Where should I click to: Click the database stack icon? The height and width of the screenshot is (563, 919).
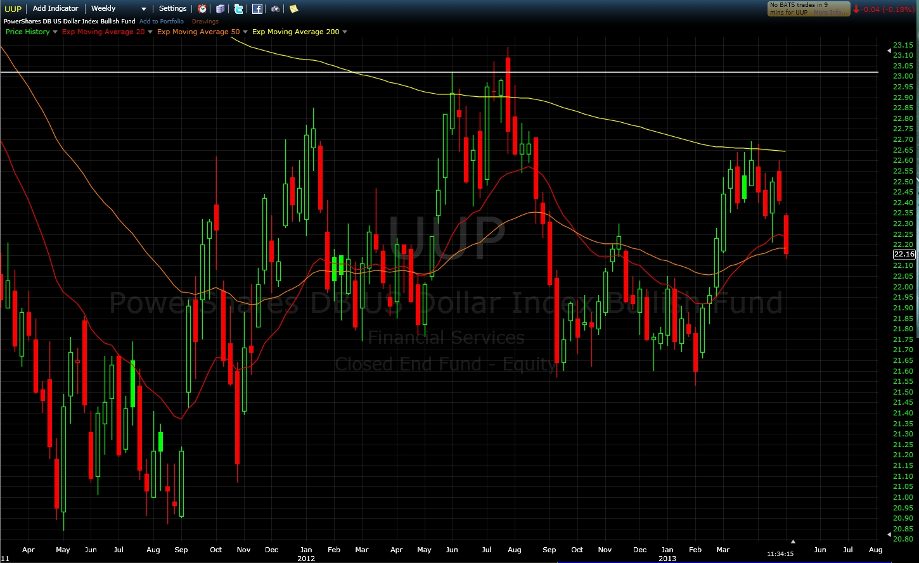[220, 9]
